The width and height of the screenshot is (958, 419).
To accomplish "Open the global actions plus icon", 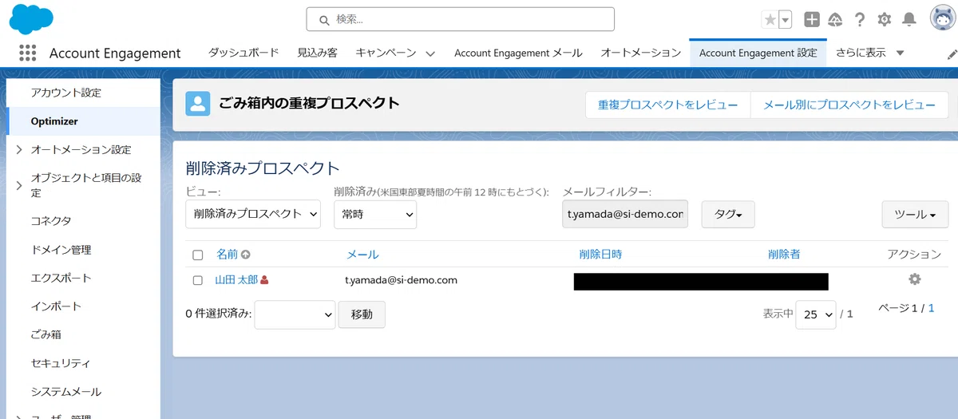I will [811, 20].
